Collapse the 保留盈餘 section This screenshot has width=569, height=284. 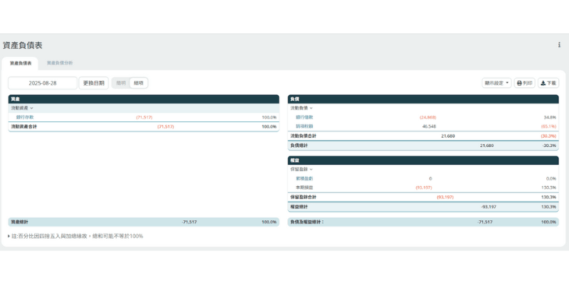coord(302,169)
